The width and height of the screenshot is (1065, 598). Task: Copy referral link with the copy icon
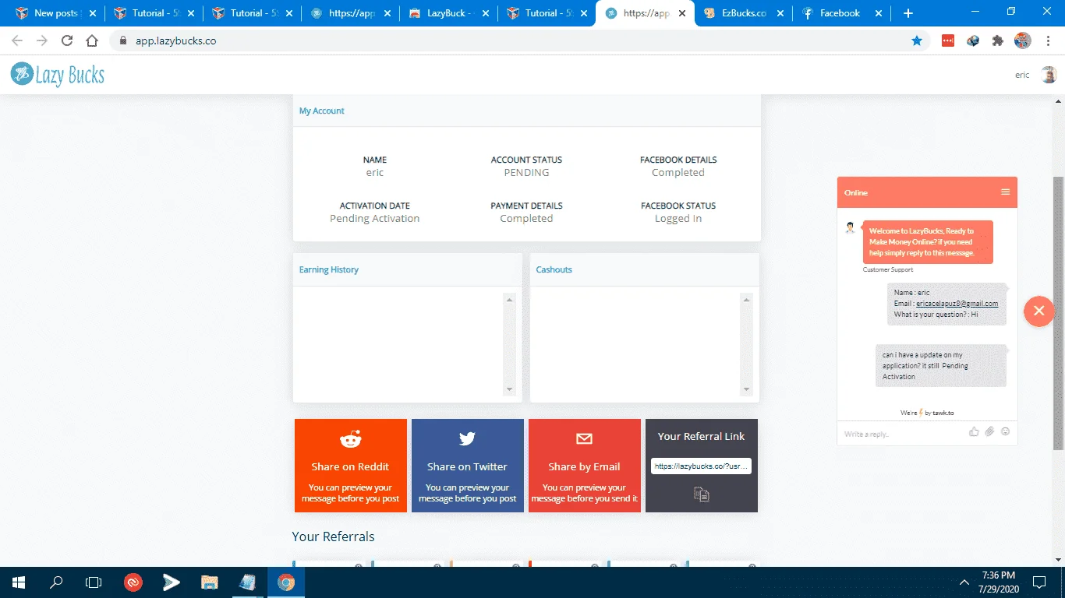coord(702,494)
